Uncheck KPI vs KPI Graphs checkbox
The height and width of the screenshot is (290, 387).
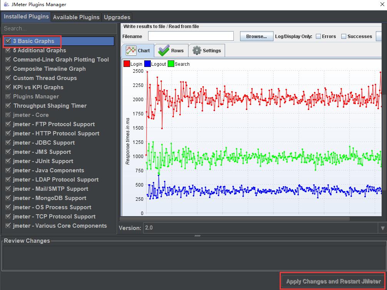(x=8, y=87)
